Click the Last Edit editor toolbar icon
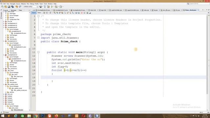Viewport: 210px width, 118px height. pyautogui.click(x=44, y=13)
